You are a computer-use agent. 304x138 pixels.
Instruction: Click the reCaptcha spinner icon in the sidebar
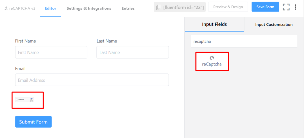click(x=212, y=58)
